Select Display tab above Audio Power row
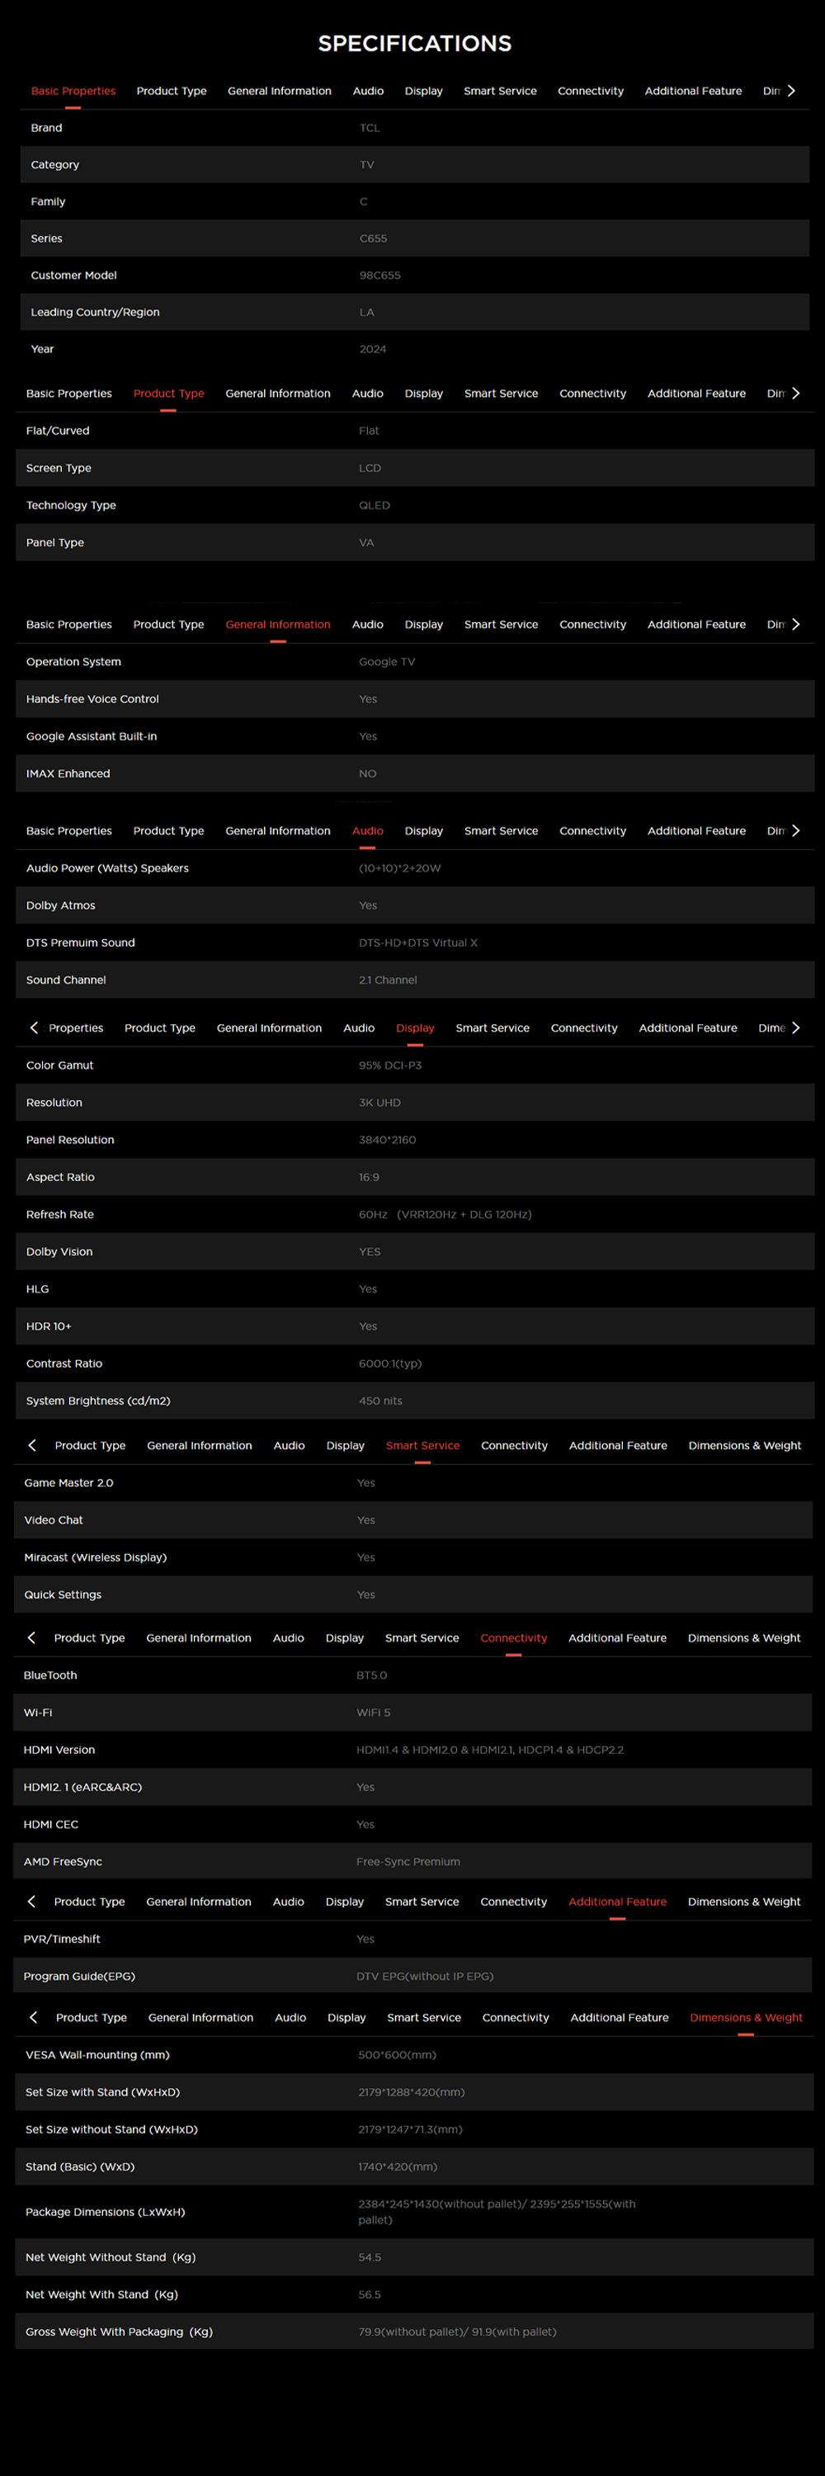The height and width of the screenshot is (2476, 825). pos(423,831)
